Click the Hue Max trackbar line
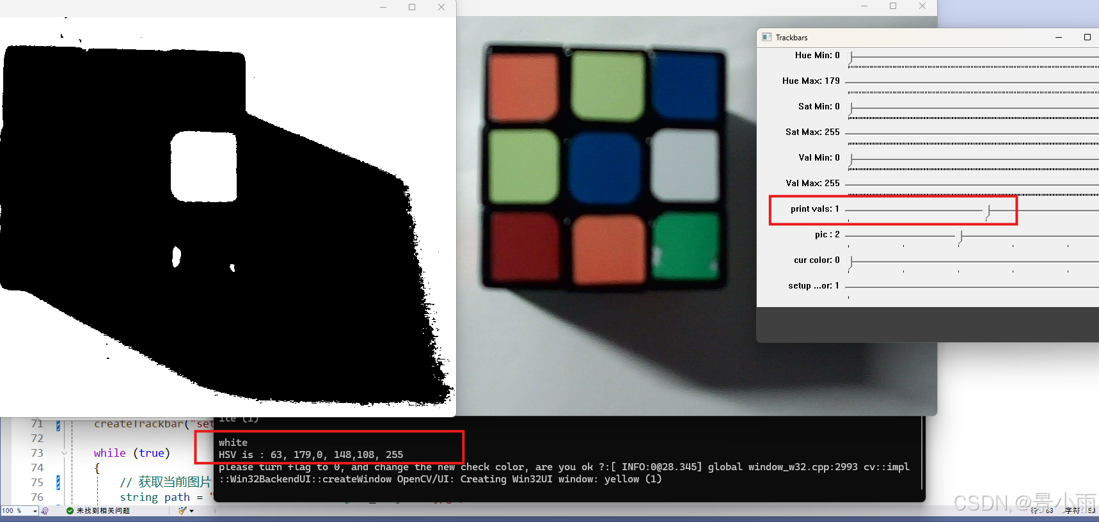Screen dimensions: 1099x522 [972, 83]
